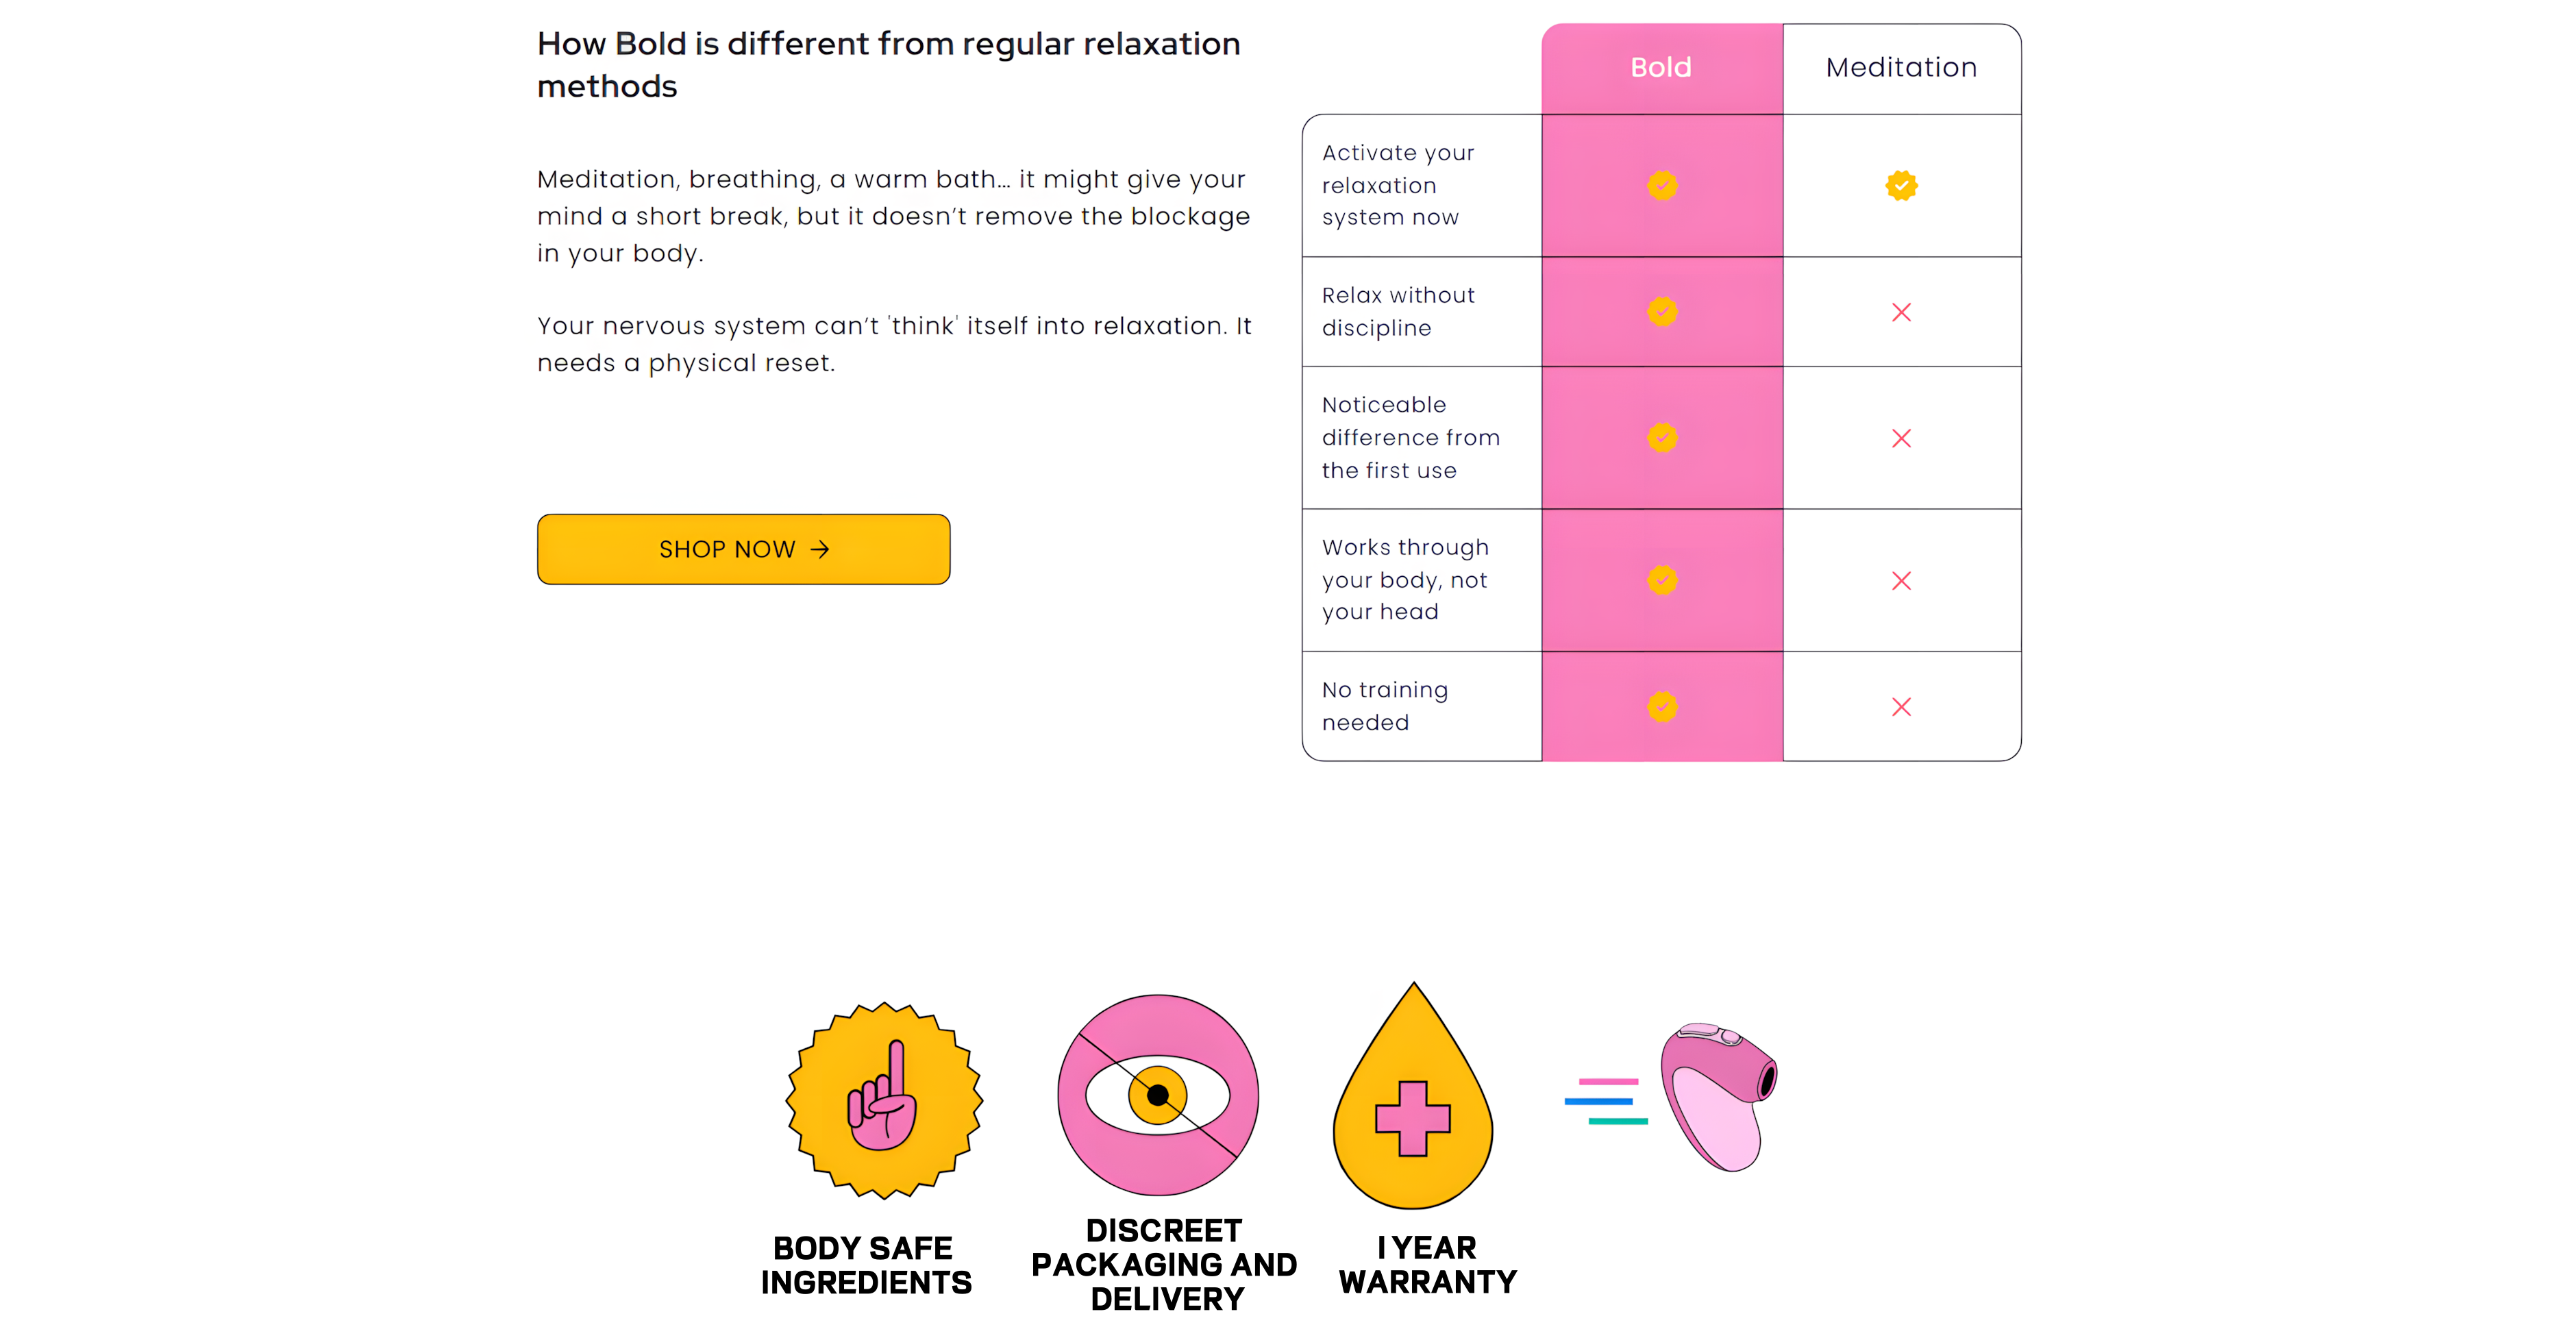Click the Meditation column header
This screenshot has width=2576, height=1340.
tap(1901, 68)
